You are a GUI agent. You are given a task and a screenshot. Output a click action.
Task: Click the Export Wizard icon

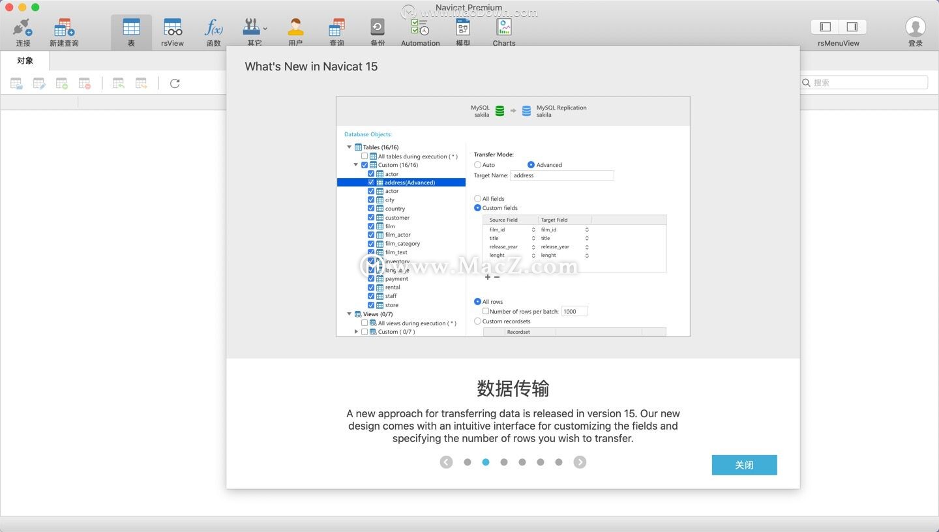142,83
